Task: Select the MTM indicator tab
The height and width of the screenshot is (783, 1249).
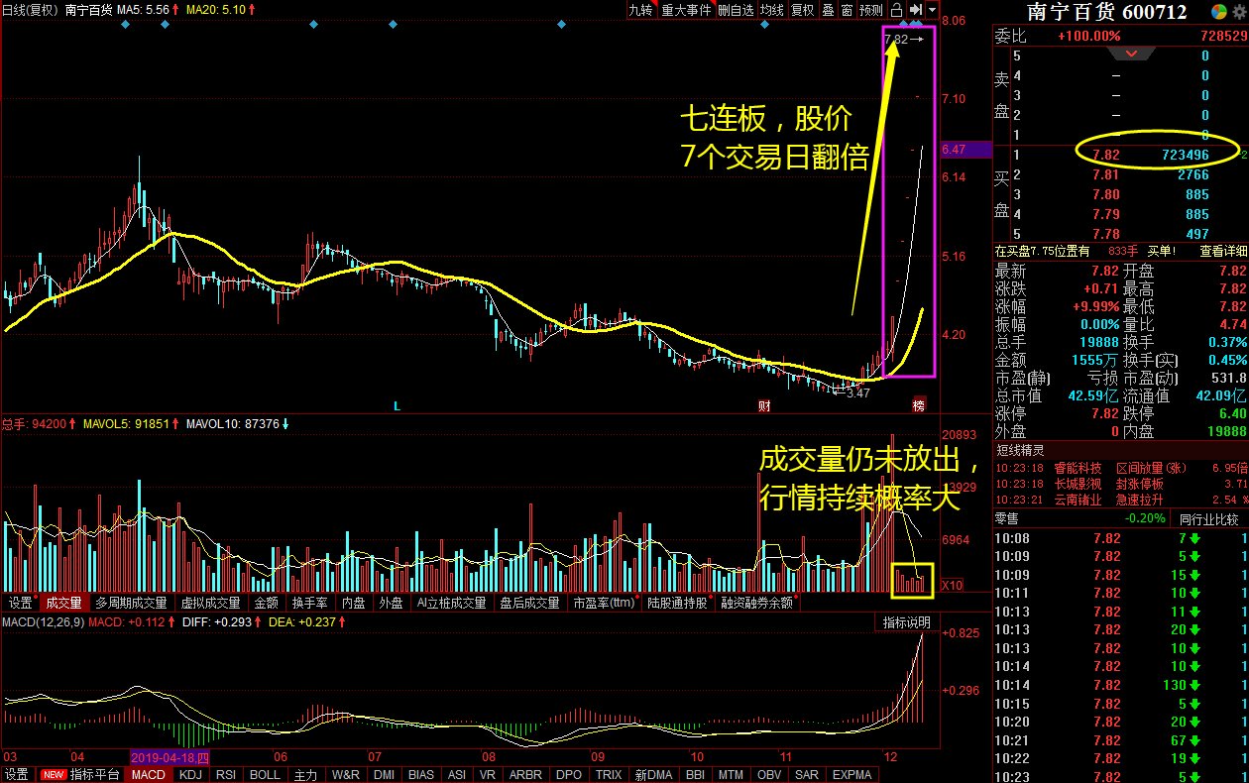Action: (732, 774)
